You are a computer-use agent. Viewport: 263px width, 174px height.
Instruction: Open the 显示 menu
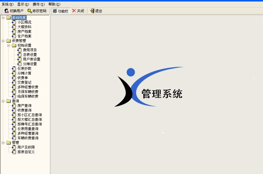pyautogui.click(x=22, y=4)
